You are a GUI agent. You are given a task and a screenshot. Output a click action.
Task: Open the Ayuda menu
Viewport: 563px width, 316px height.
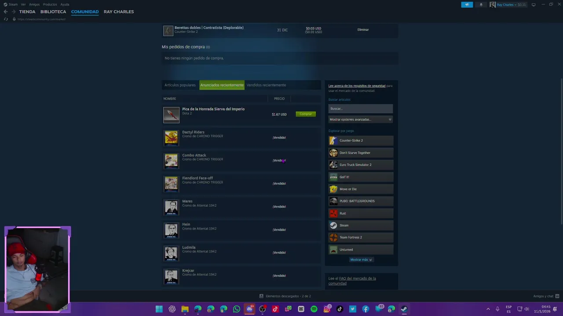pos(65,4)
